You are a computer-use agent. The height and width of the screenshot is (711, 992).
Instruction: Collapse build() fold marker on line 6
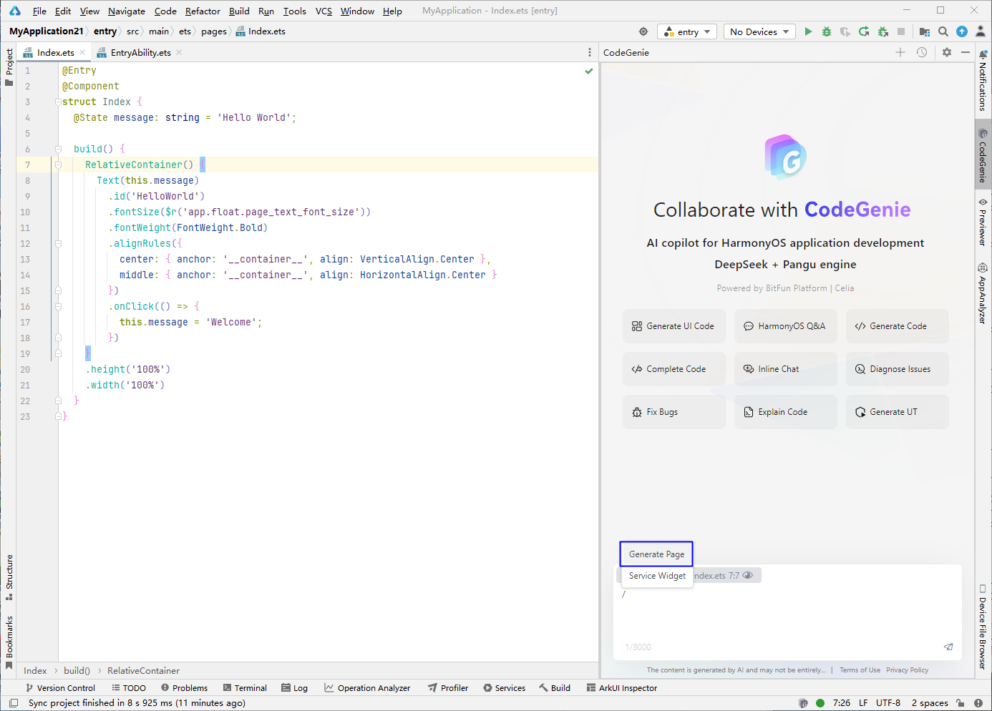pyautogui.click(x=58, y=149)
